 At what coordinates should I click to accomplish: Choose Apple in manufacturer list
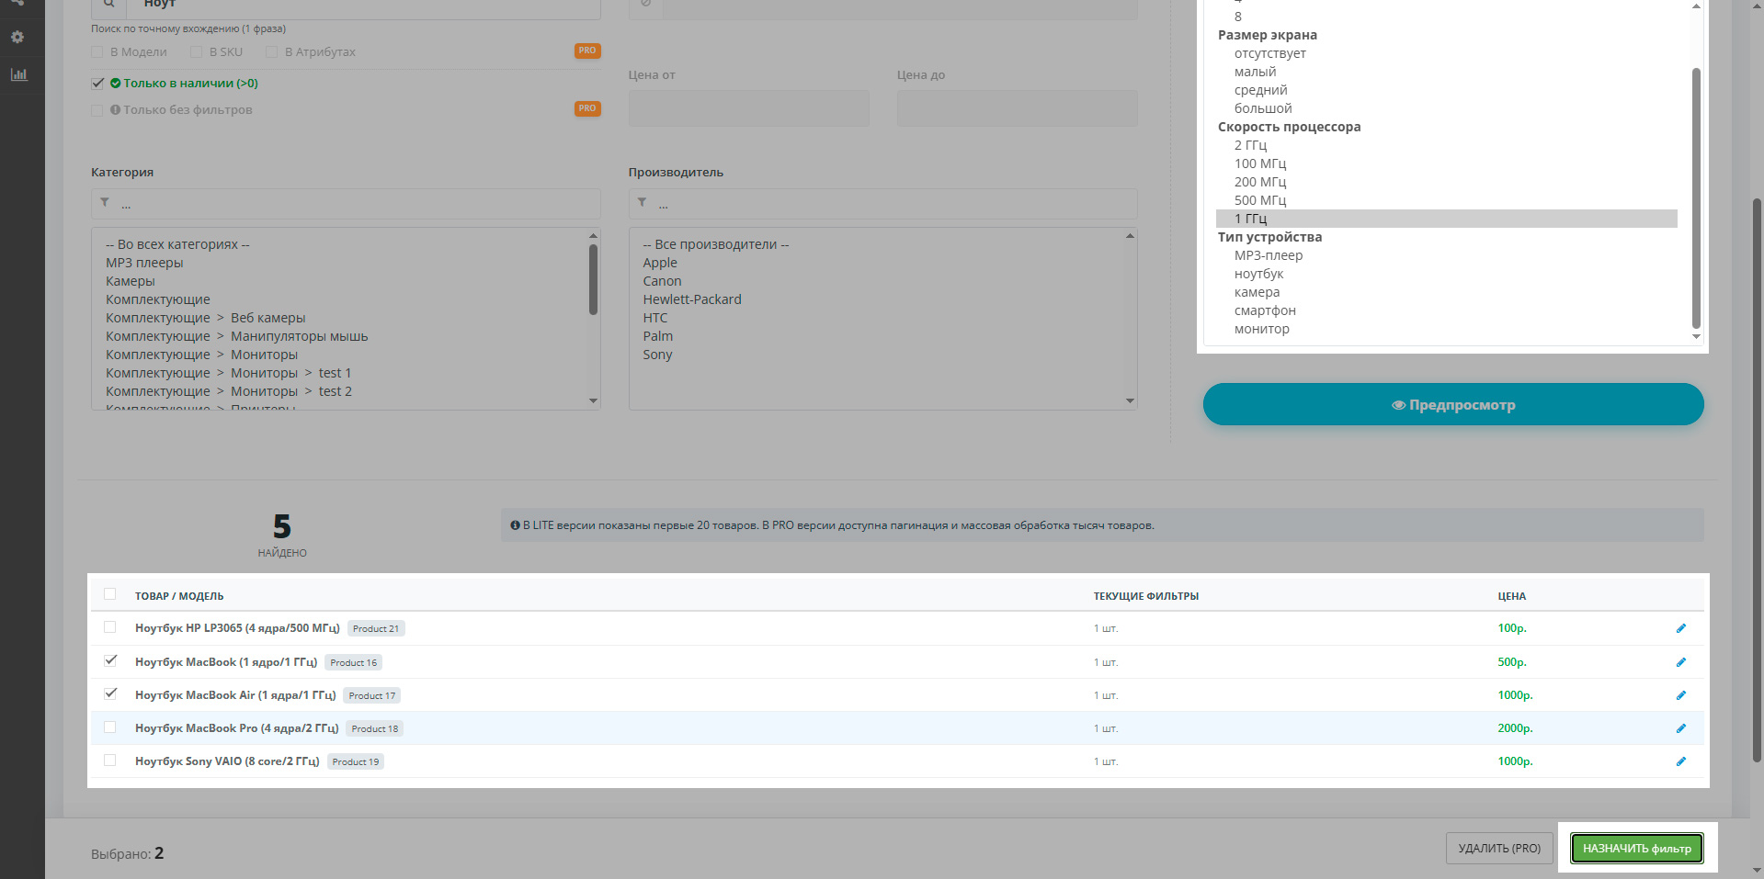tap(659, 263)
